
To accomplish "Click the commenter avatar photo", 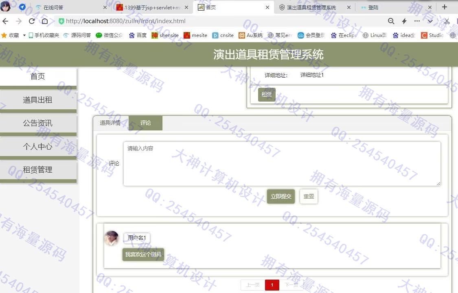I will click(x=112, y=238).
